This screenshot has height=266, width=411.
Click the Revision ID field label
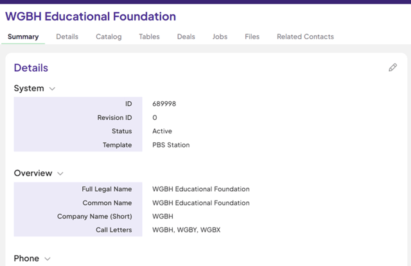tap(114, 118)
